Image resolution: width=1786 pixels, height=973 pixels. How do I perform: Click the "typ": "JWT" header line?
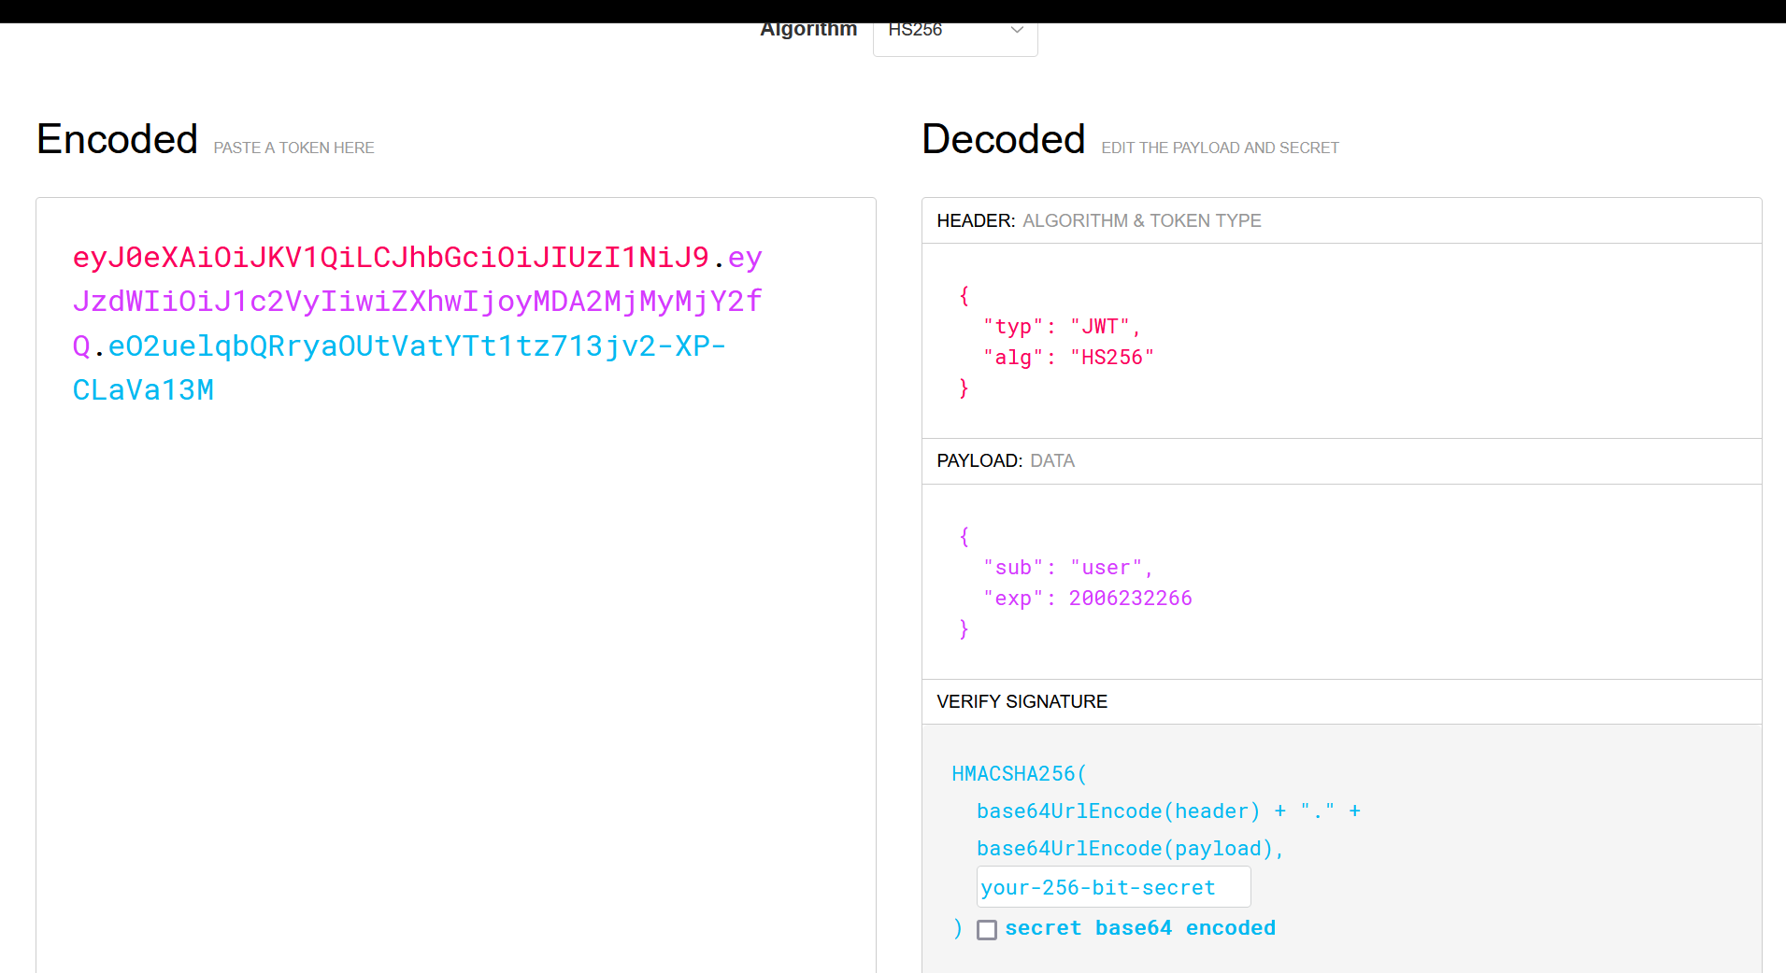tap(1062, 327)
